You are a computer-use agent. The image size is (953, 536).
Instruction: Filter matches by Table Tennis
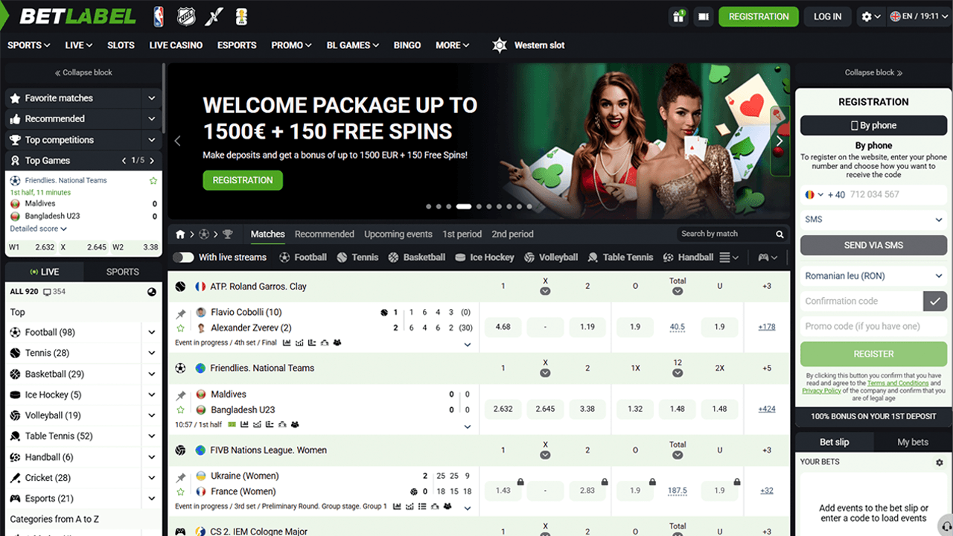click(x=621, y=258)
